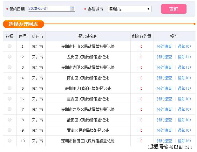Select radio button for 坪山区民政局婚姻登记处
The height and width of the screenshot is (152, 197).
(x=10, y=46)
